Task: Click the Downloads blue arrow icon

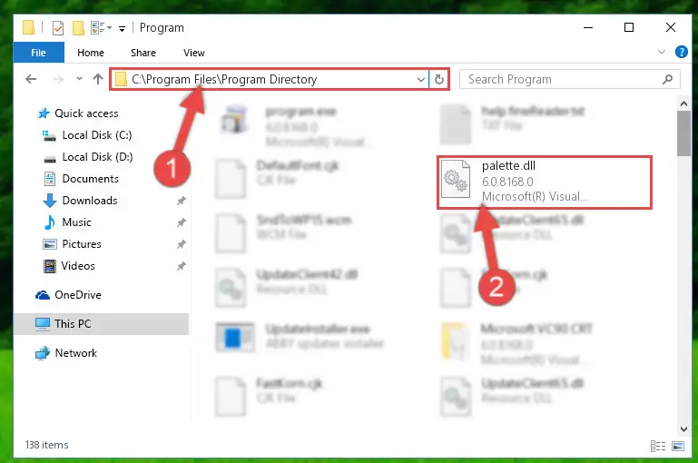Action: click(50, 201)
